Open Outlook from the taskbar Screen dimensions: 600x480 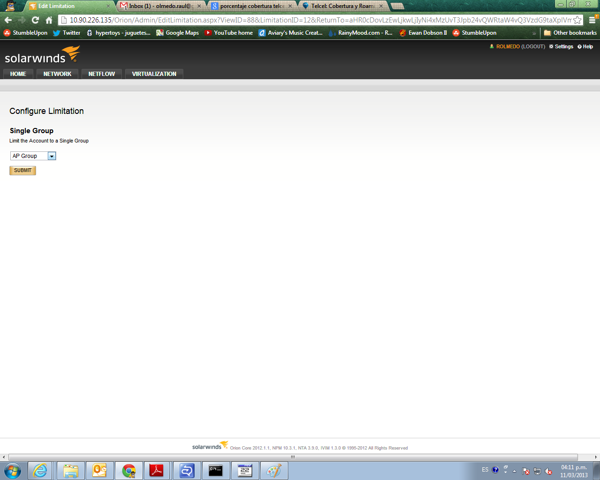99,471
